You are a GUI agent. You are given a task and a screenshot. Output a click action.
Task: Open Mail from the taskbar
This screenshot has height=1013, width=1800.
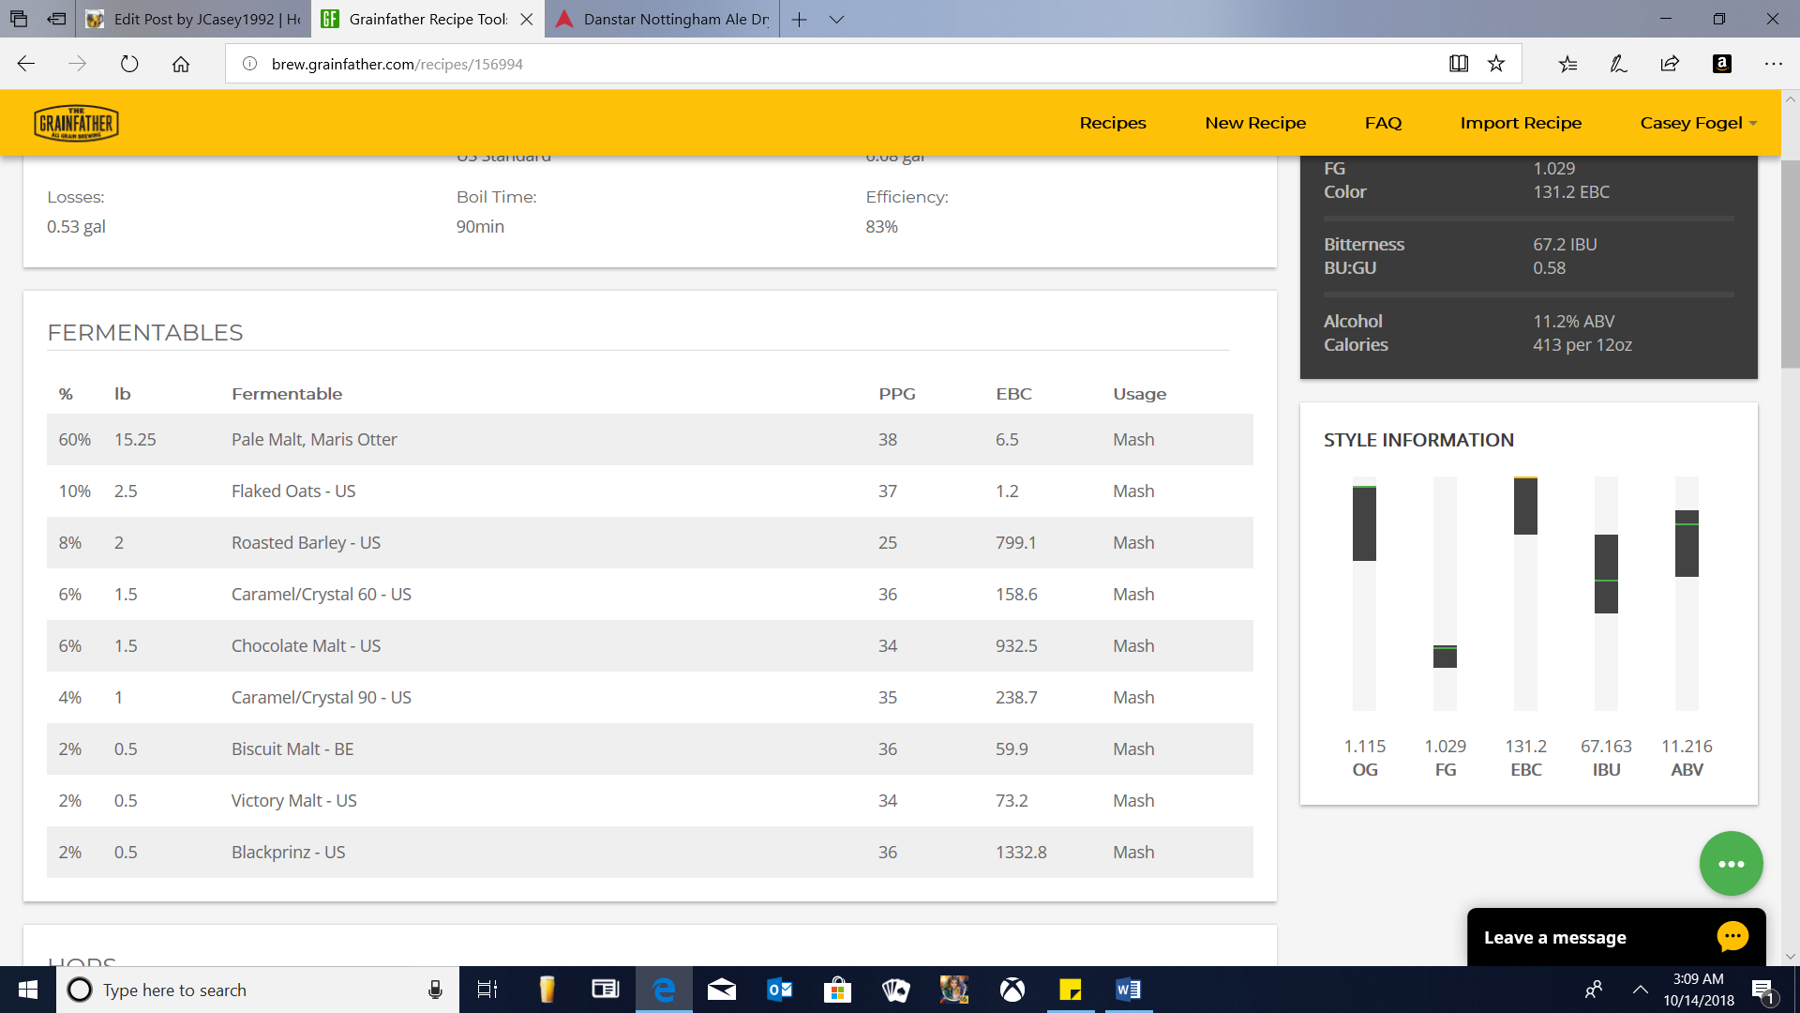pyautogui.click(x=722, y=990)
